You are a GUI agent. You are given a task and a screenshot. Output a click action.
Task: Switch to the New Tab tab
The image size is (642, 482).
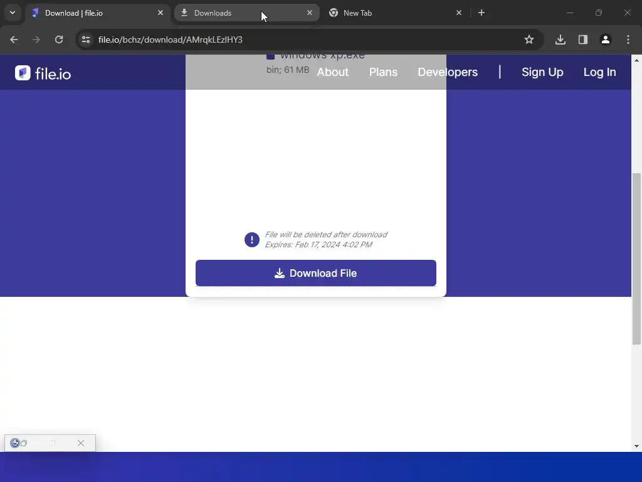(x=396, y=13)
